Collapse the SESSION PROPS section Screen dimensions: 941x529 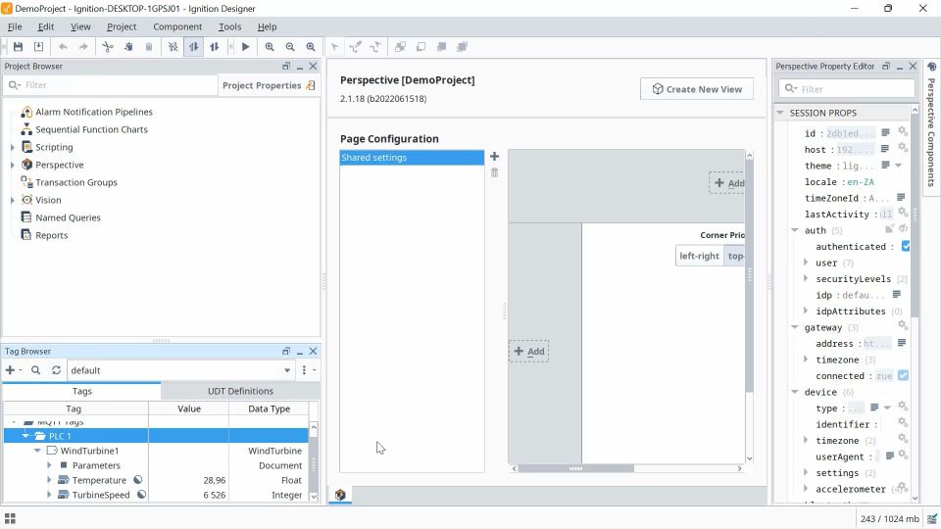click(x=780, y=113)
